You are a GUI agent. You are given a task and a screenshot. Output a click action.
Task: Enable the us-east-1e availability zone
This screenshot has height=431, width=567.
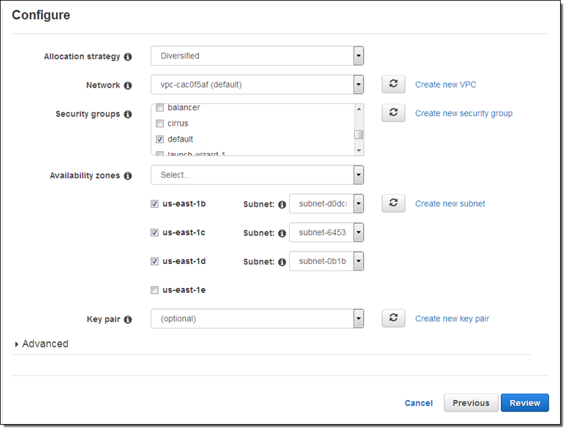(154, 290)
